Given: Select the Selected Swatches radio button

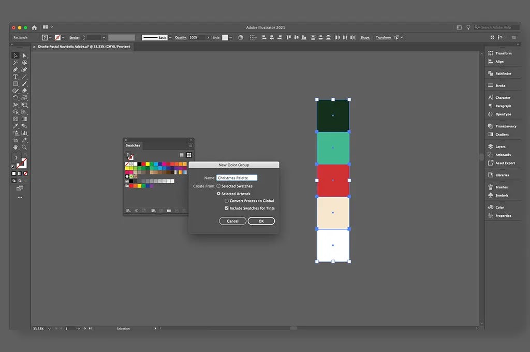Looking at the screenshot, I should coord(218,186).
